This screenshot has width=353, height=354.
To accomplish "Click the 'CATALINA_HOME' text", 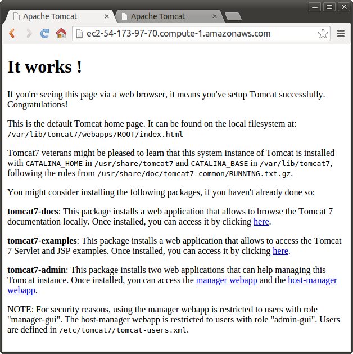I will 54,163.
